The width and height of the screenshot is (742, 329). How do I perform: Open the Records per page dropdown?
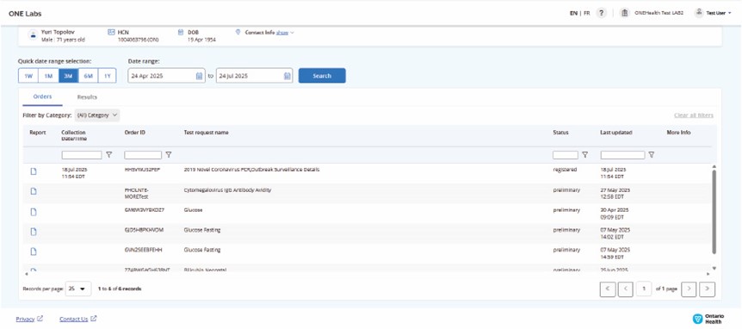[x=78, y=289]
